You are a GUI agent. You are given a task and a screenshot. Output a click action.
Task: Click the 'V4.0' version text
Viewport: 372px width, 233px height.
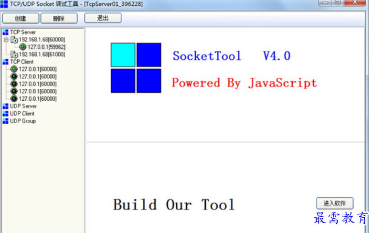[x=276, y=56]
